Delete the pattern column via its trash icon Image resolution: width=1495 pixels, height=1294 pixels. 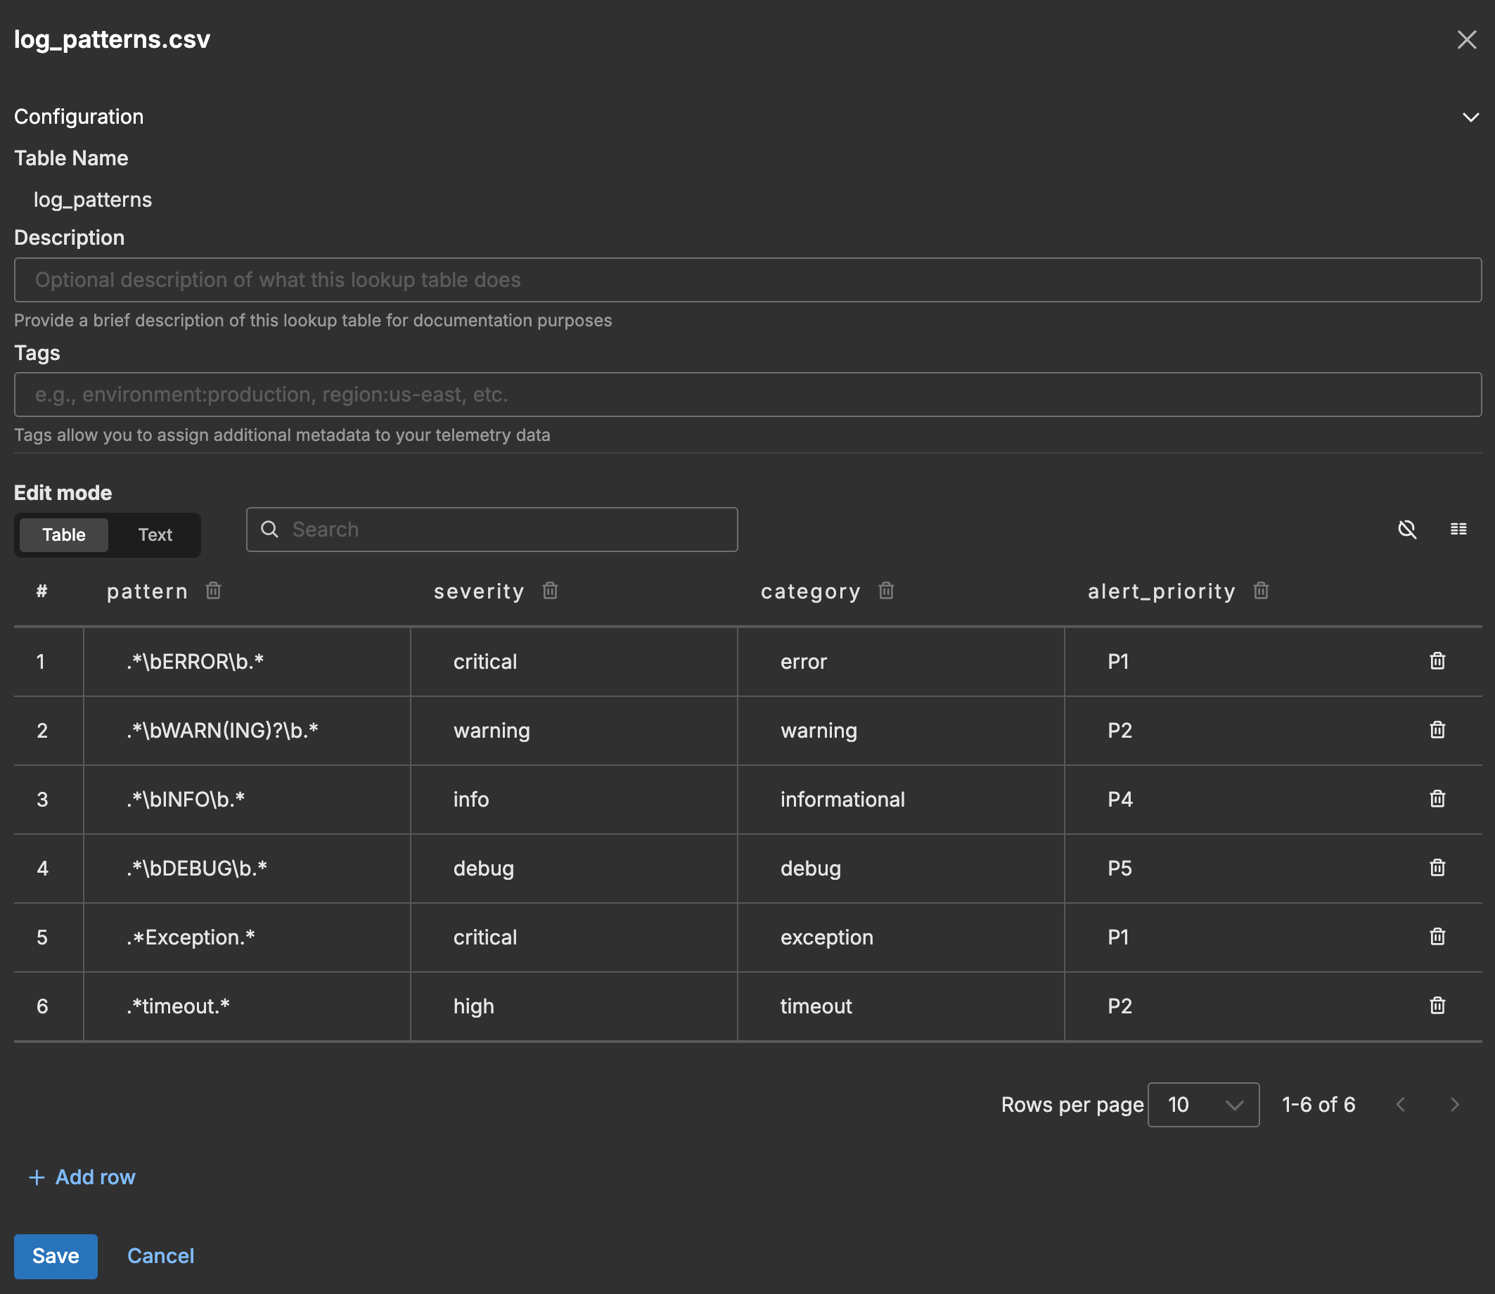(213, 591)
